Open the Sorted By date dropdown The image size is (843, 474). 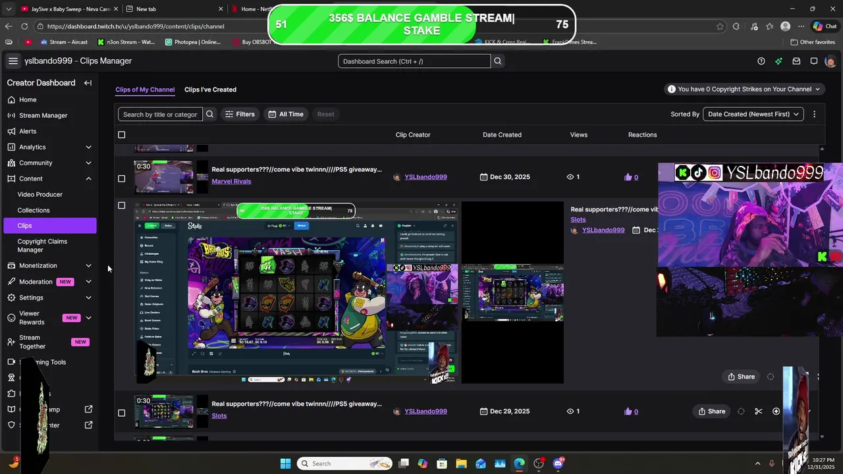753,114
